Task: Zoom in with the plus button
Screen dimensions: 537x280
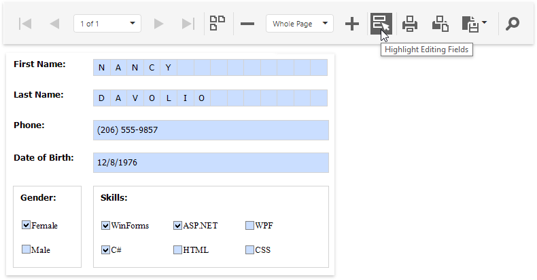Action: (351, 24)
